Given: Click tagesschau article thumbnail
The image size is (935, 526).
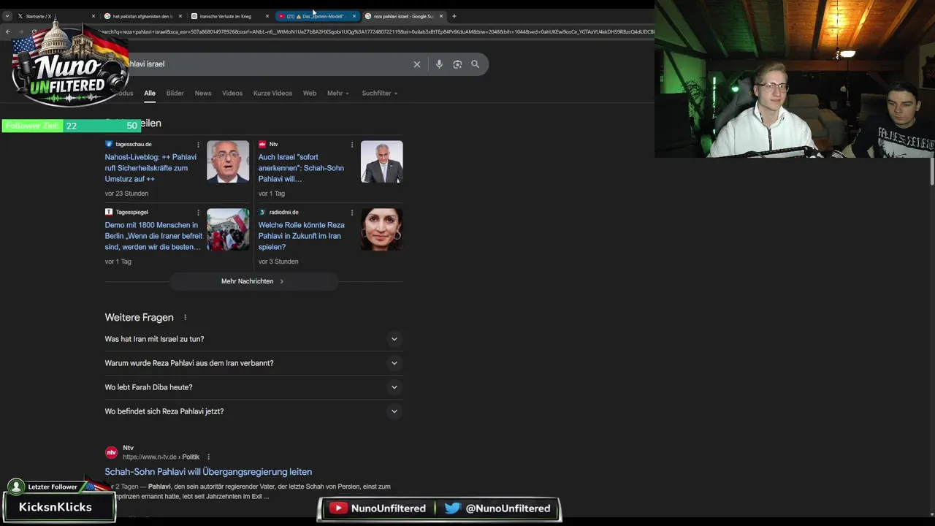Looking at the screenshot, I should click(x=228, y=161).
